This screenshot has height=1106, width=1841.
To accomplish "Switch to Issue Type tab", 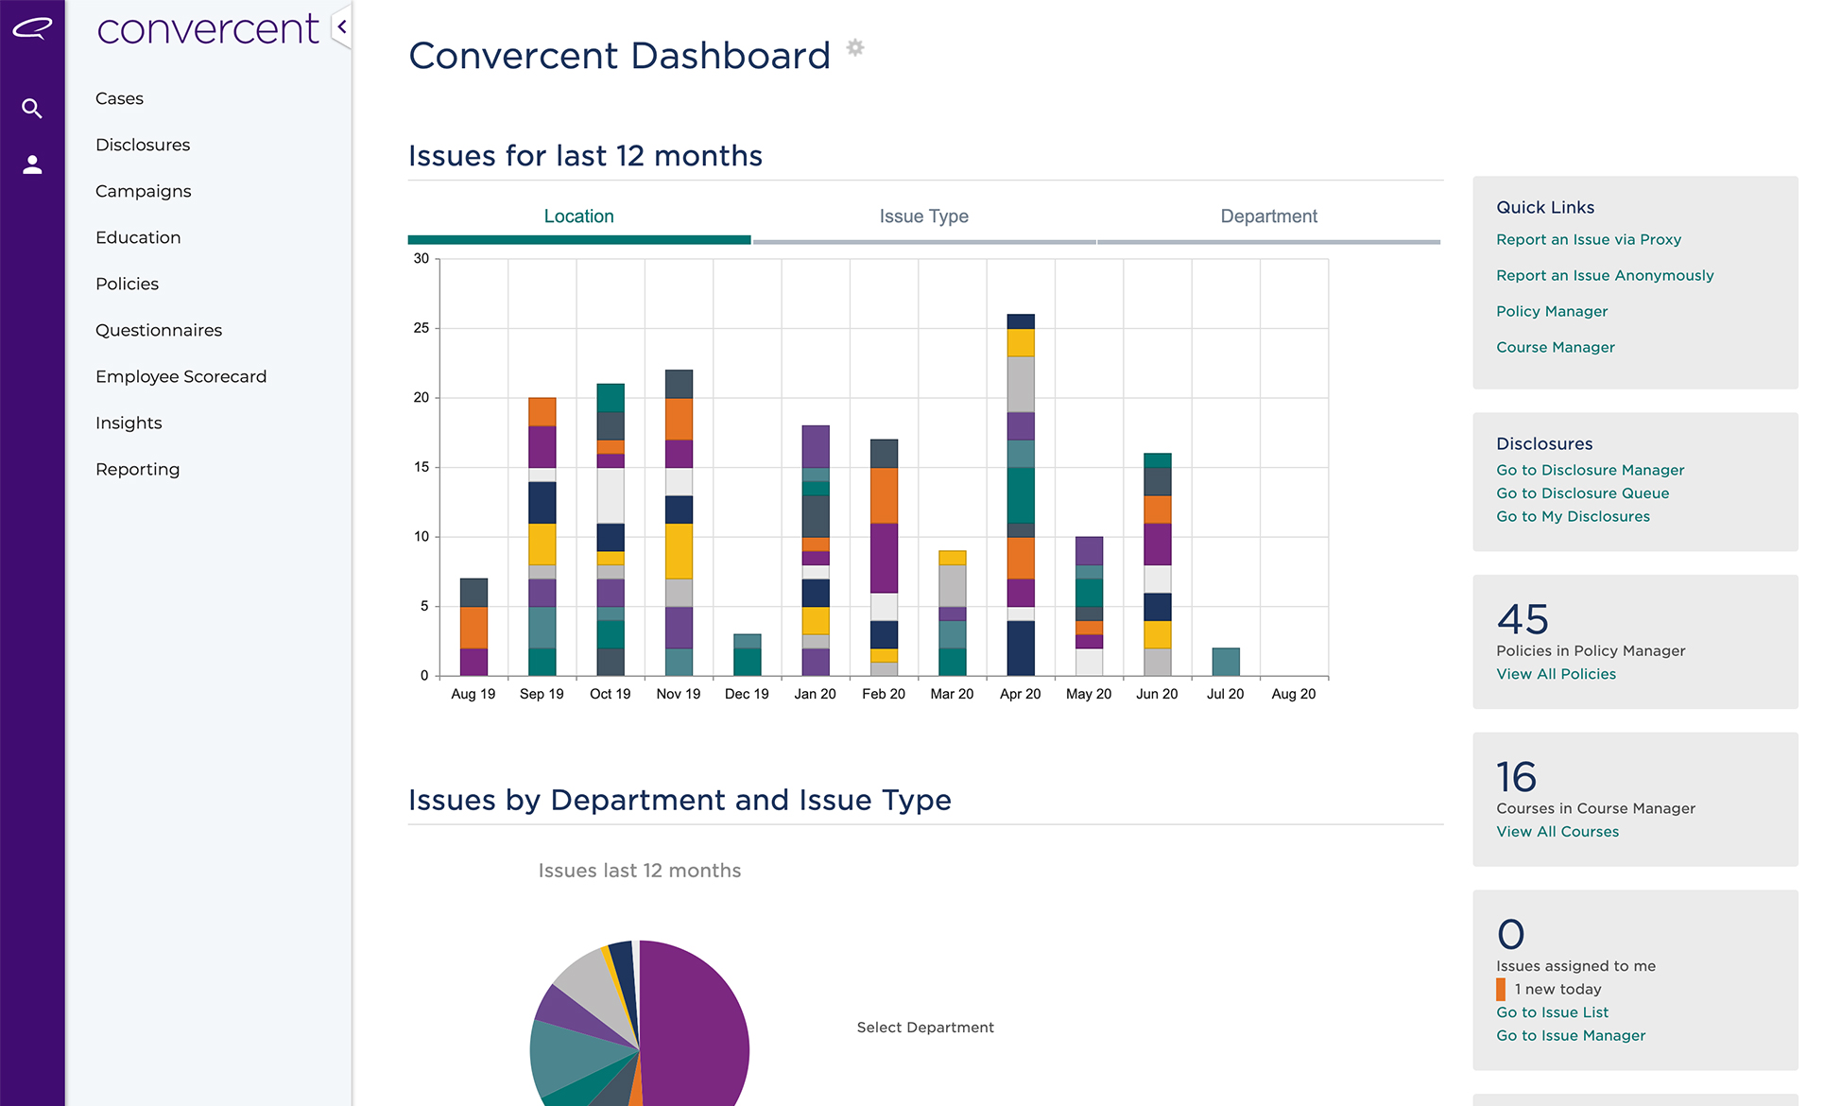I will [x=923, y=216].
